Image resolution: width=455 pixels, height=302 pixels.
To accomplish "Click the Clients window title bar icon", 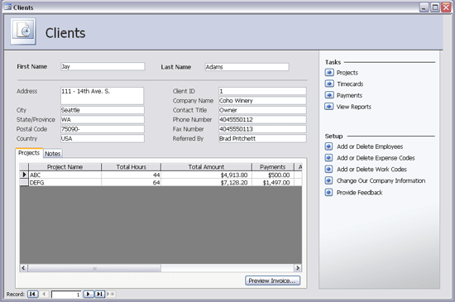I will (x=7, y=7).
